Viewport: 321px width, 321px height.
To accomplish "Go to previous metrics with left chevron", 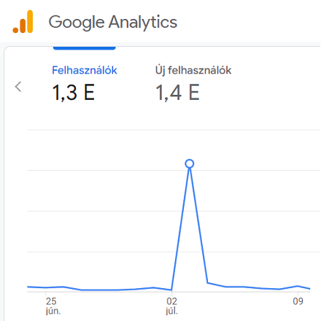I will [18, 87].
